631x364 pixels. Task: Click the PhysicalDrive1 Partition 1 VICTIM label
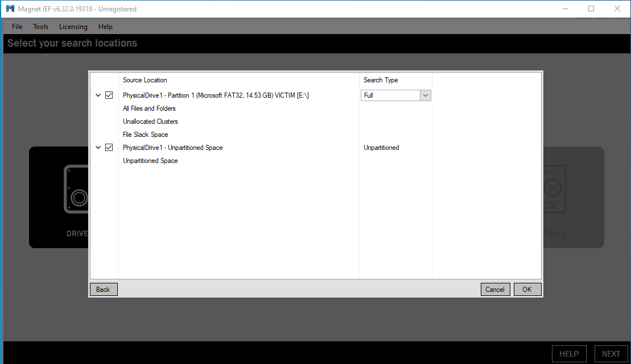pos(216,95)
